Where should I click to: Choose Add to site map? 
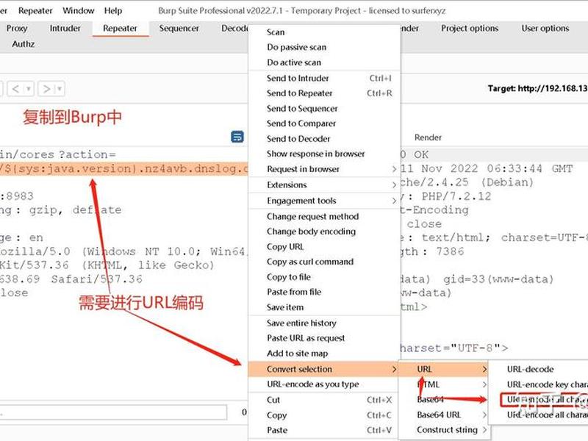324,354
